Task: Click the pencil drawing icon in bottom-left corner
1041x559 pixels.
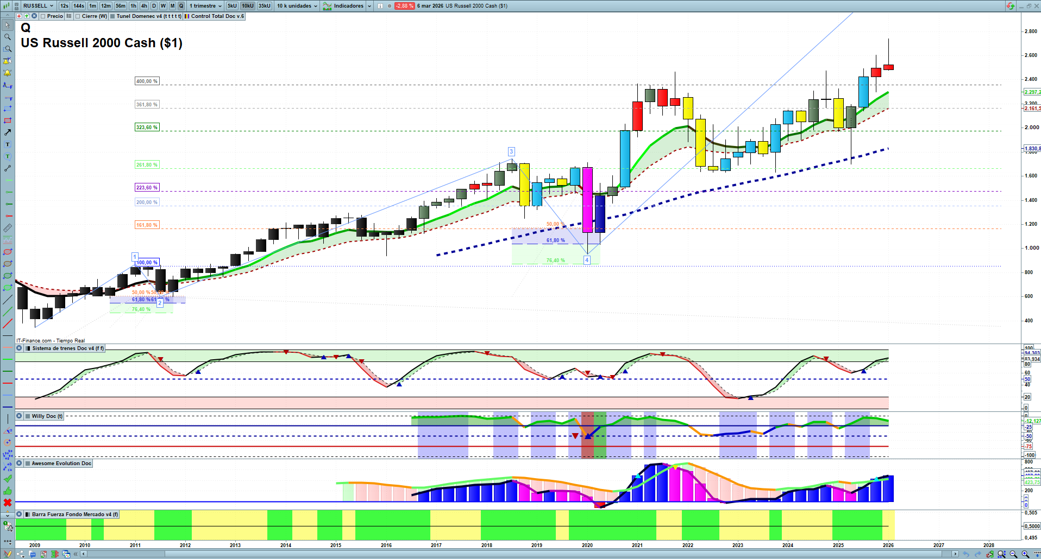Action: coord(8,554)
